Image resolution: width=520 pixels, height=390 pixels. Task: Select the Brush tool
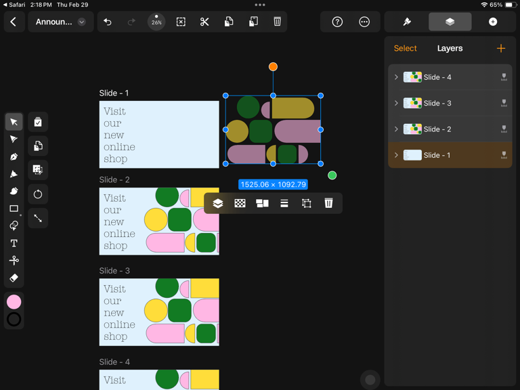[14, 191]
